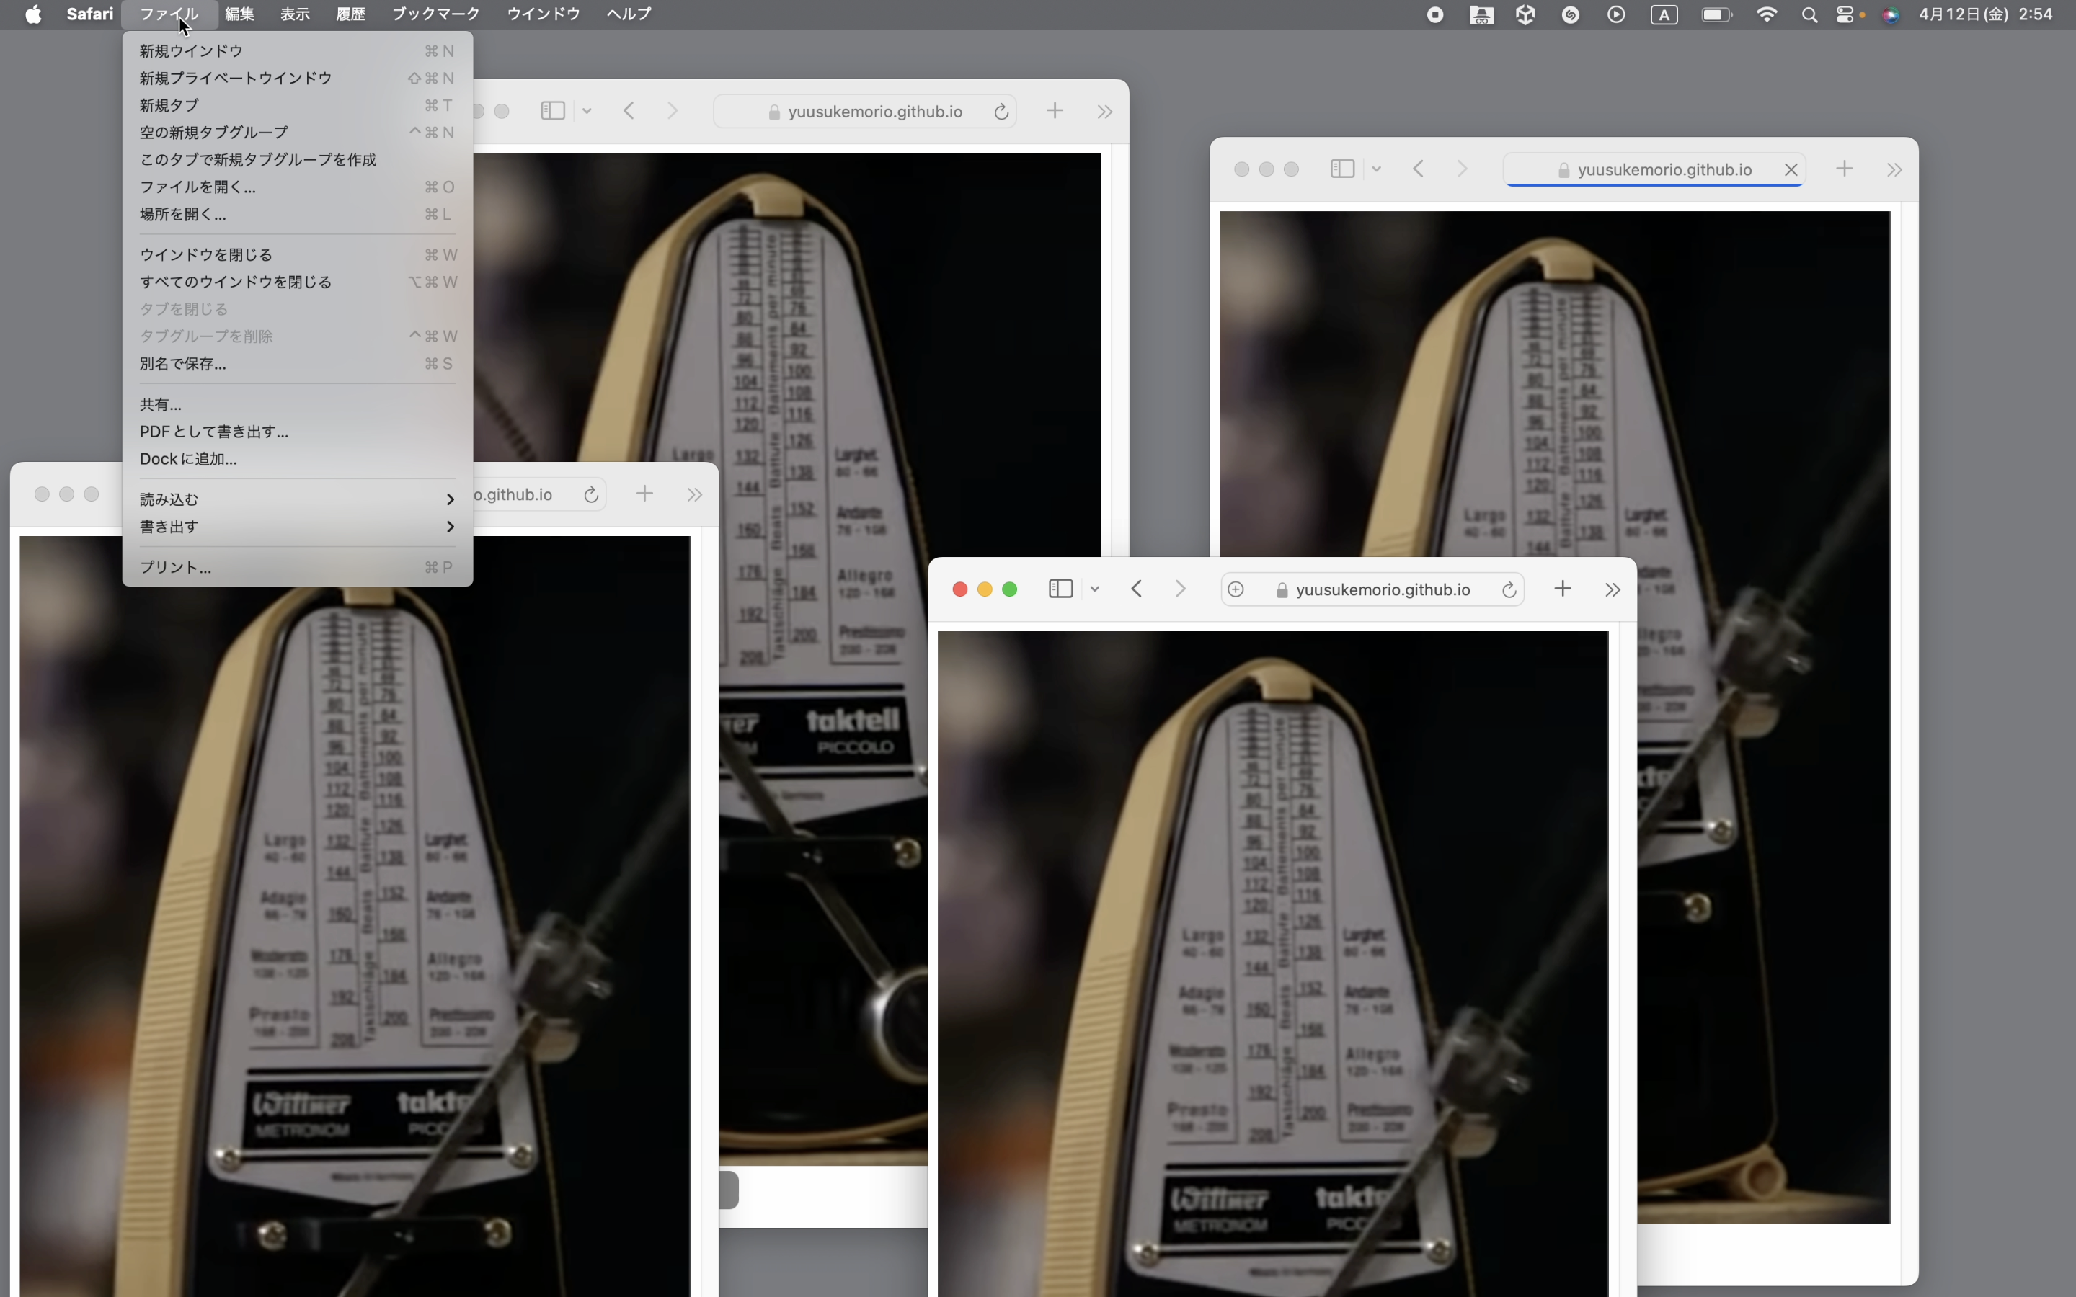The image size is (2076, 1297).
Task: Select 空の新規タブグループ menu item
Action: 297,133
